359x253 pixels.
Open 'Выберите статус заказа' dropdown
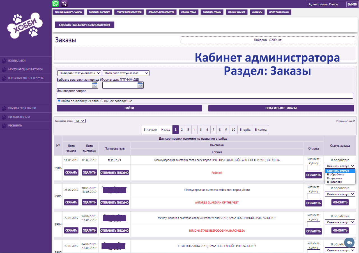click(126, 73)
